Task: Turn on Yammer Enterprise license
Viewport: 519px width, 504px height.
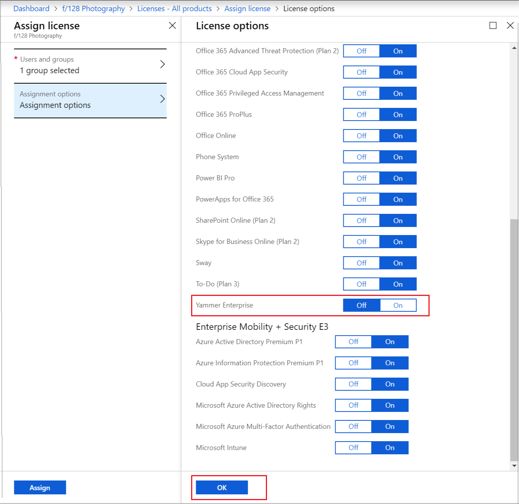Action: pos(398,305)
